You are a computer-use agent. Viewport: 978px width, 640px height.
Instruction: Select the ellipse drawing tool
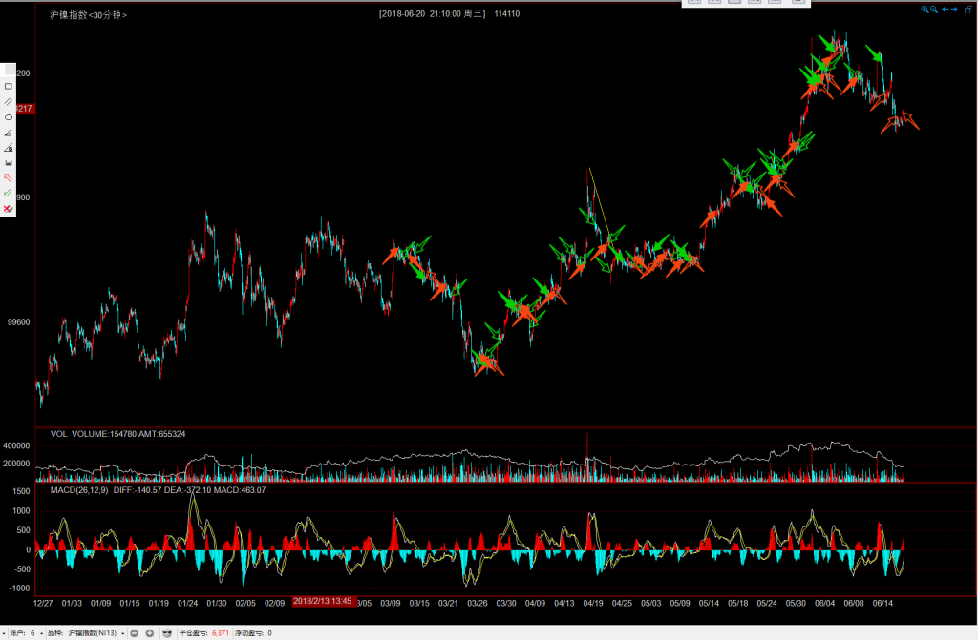point(9,116)
